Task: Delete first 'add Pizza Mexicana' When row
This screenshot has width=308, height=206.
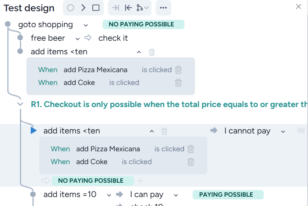Action: (x=178, y=70)
